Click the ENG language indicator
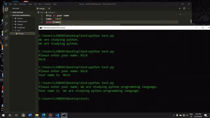 click(x=191, y=115)
